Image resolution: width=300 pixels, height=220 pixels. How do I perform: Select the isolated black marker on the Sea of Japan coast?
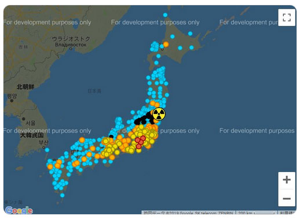click(x=111, y=137)
